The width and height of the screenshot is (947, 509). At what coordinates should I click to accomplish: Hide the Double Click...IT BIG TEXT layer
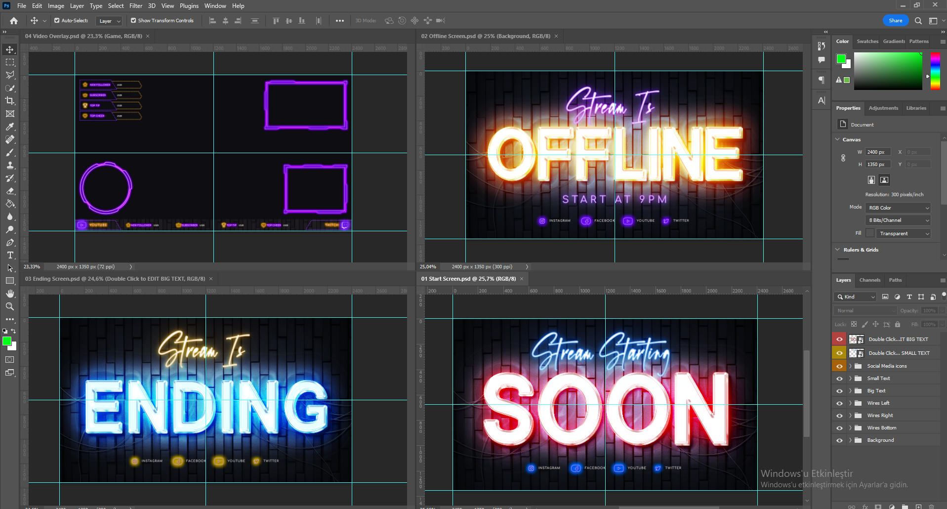coord(839,339)
